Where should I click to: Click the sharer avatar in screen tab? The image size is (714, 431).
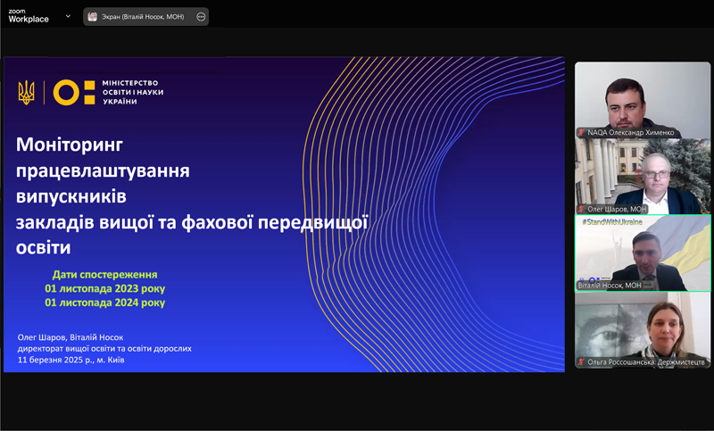[93, 17]
